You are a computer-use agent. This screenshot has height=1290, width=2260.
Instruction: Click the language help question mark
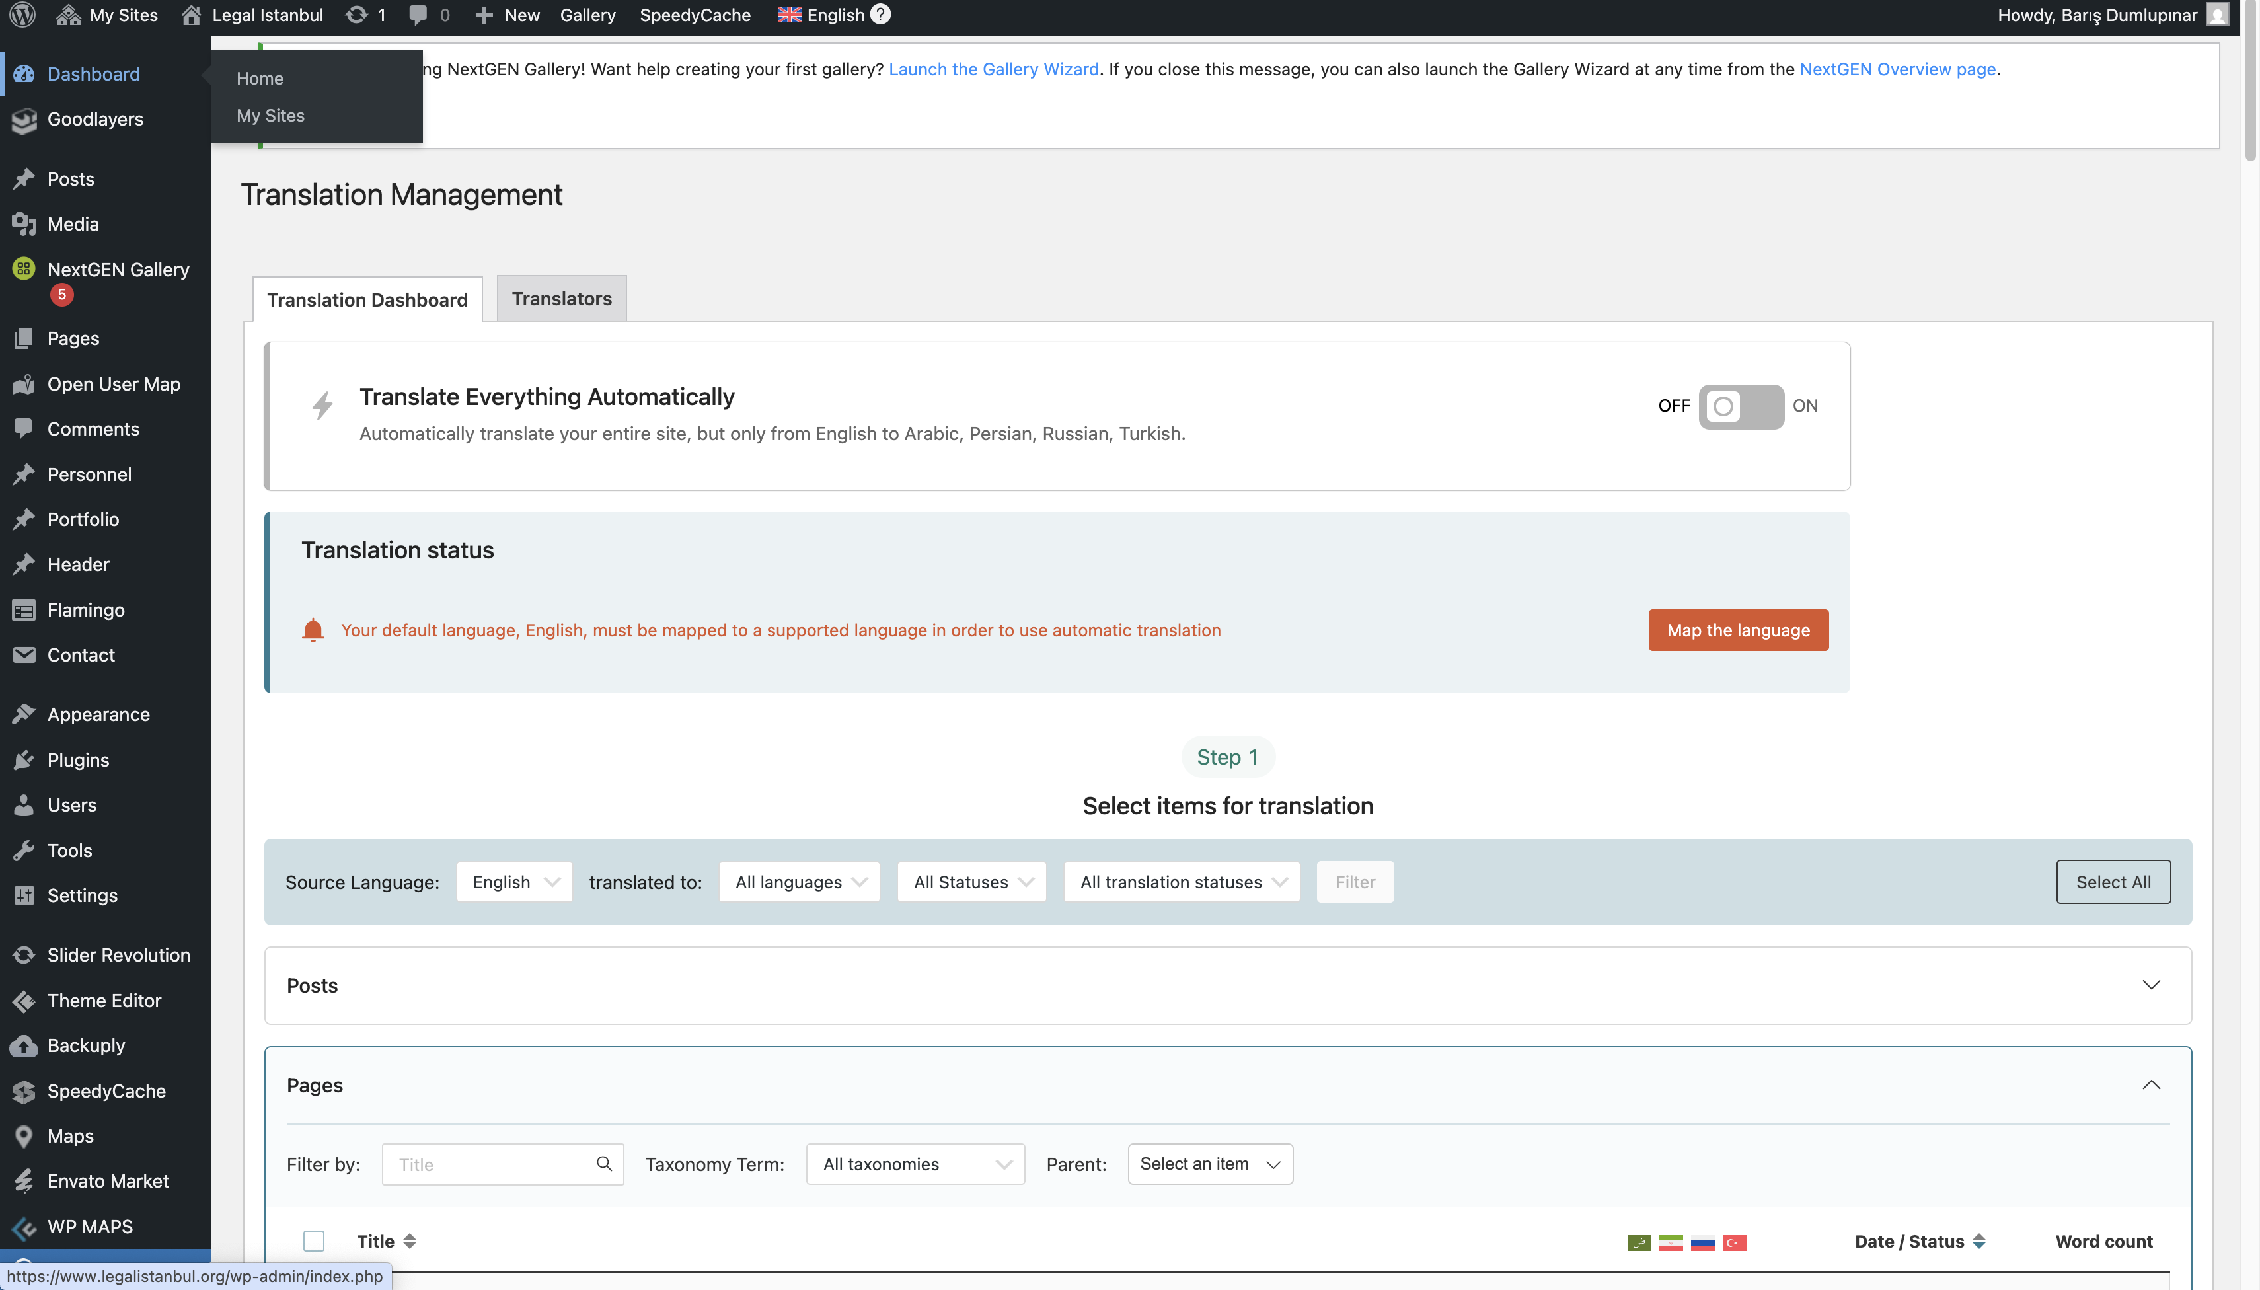(x=881, y=14)
